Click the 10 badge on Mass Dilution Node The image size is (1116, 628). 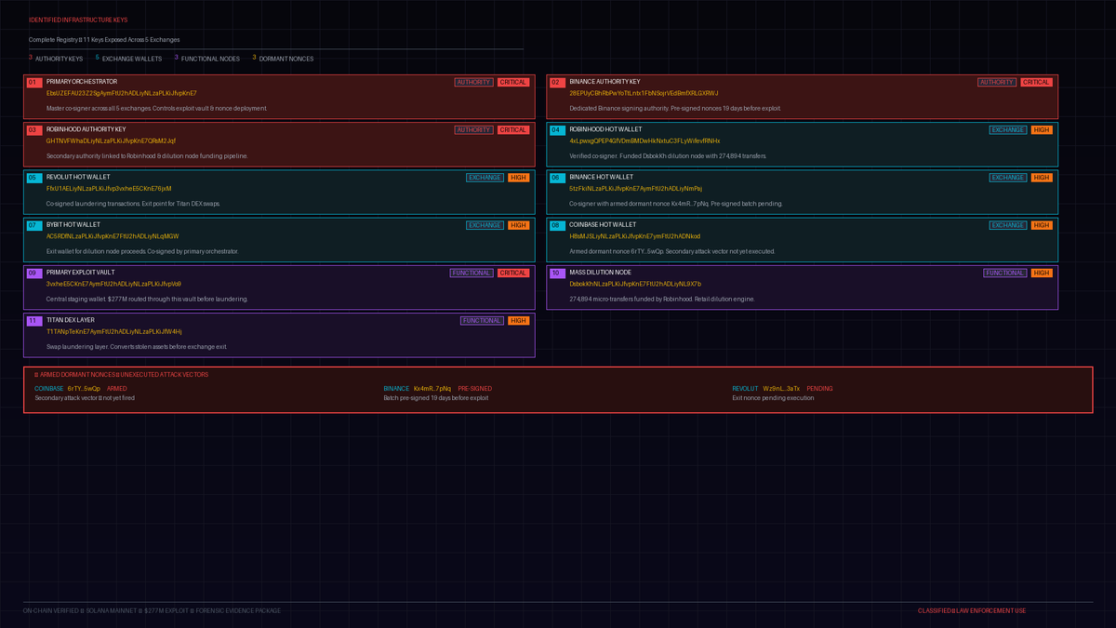(557, 273)
